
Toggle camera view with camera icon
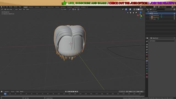coord(130,13)
